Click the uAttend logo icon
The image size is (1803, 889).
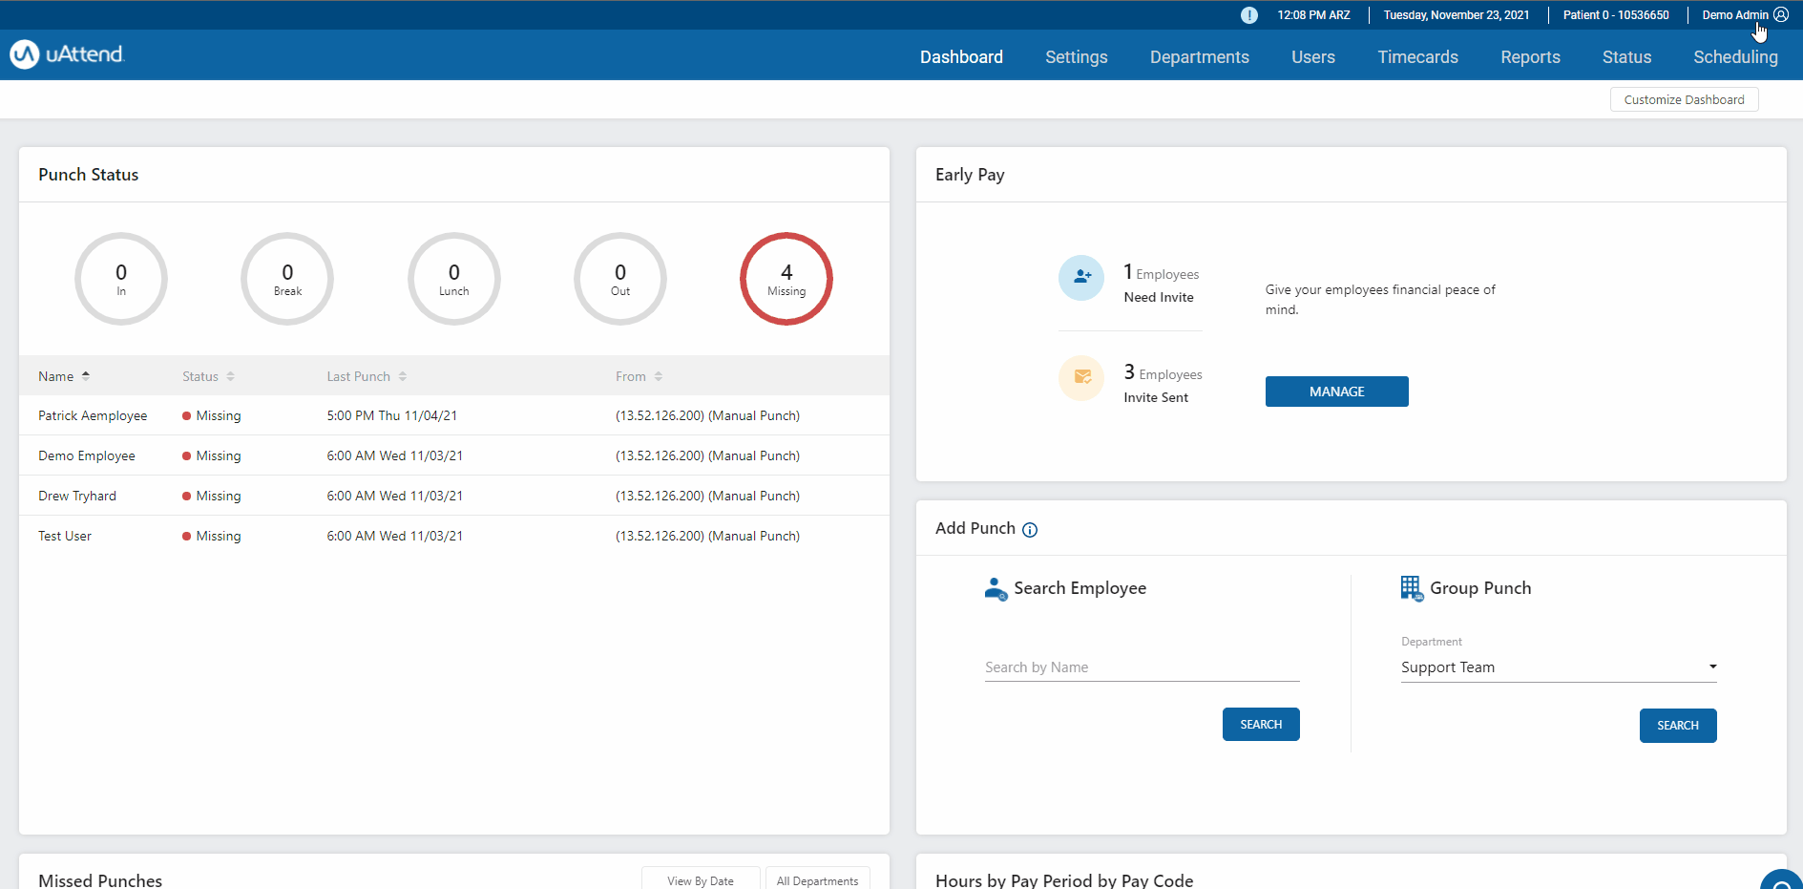25,54
